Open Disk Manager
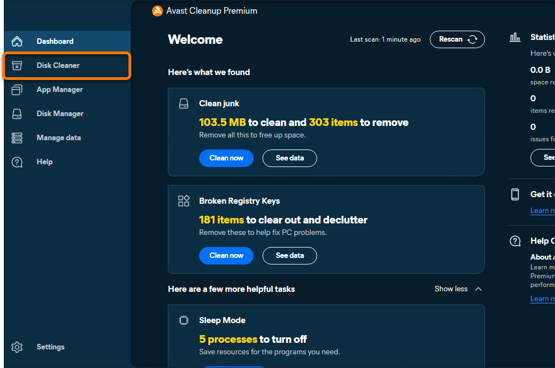Image resolution: width=555 pixels, height=368 pixels. click(67, 114)
